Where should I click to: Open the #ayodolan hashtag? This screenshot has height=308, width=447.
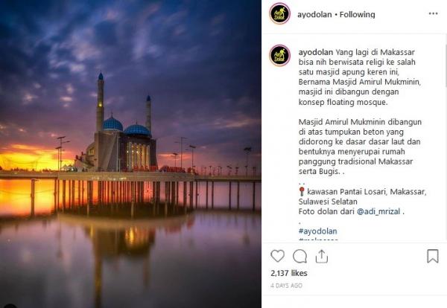[x=318, y=231]
